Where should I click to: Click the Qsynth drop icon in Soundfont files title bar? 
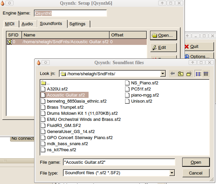[39, 62]
